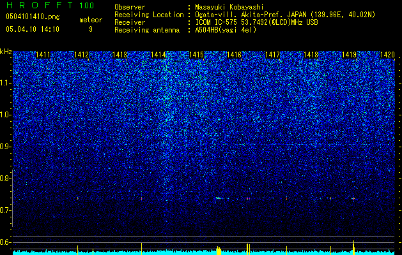The image size is (402, 255).
Task: Click the 0.6 kHz axis label
Action: pos(6,242)
